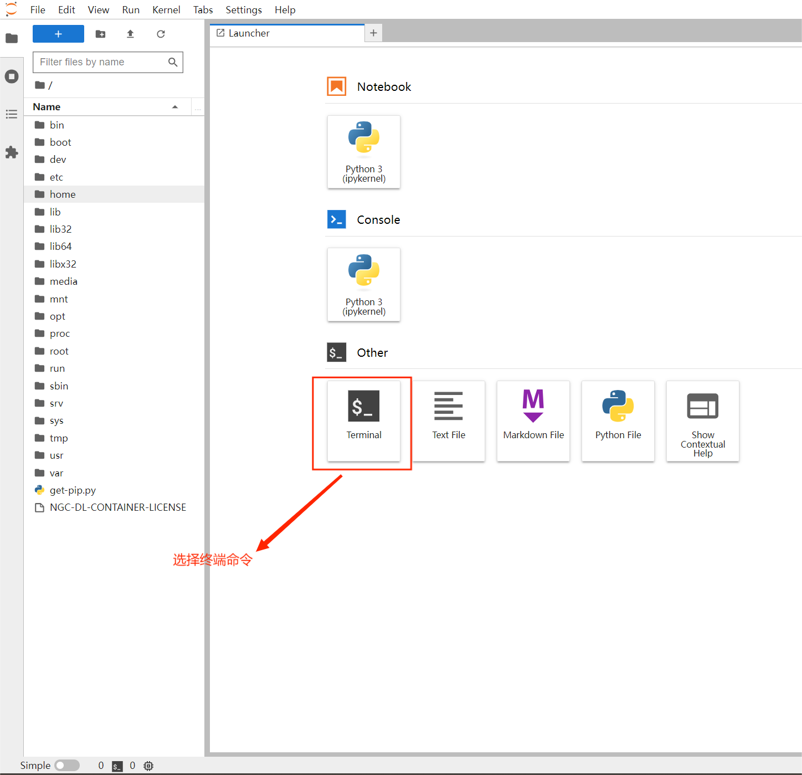Image resolution: width=802 pixels, height=775 pixels.
Task: Select the media folder
Action: (114, 281)
